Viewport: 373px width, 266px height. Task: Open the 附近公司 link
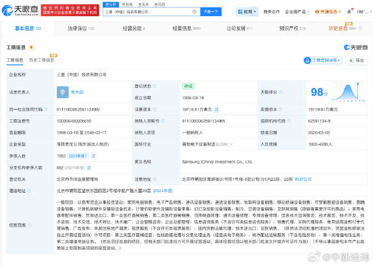click(x=303, y=179)
